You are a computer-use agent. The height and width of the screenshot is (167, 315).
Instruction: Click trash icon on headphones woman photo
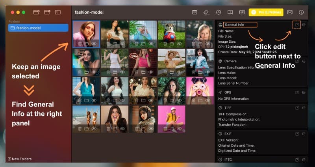pyautogui.click(x=137, y=129)
